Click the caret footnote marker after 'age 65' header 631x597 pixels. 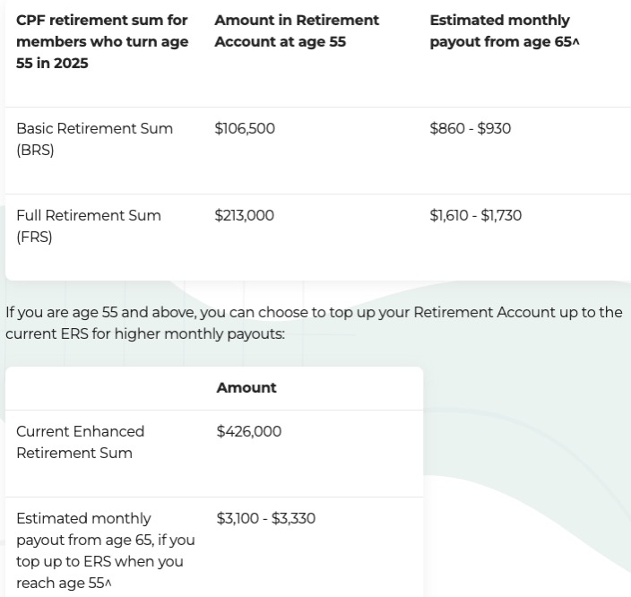[576, 42]
